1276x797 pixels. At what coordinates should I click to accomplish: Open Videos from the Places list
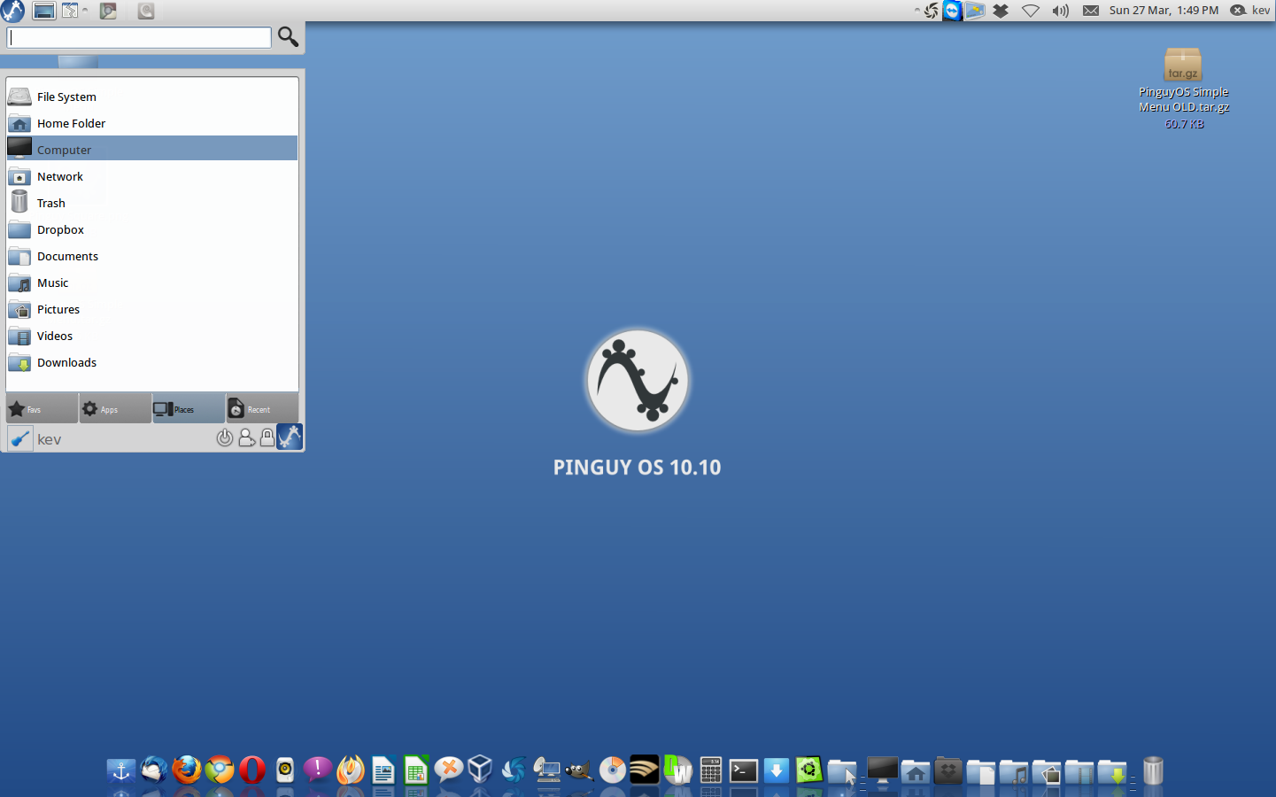tap(152, 336)
